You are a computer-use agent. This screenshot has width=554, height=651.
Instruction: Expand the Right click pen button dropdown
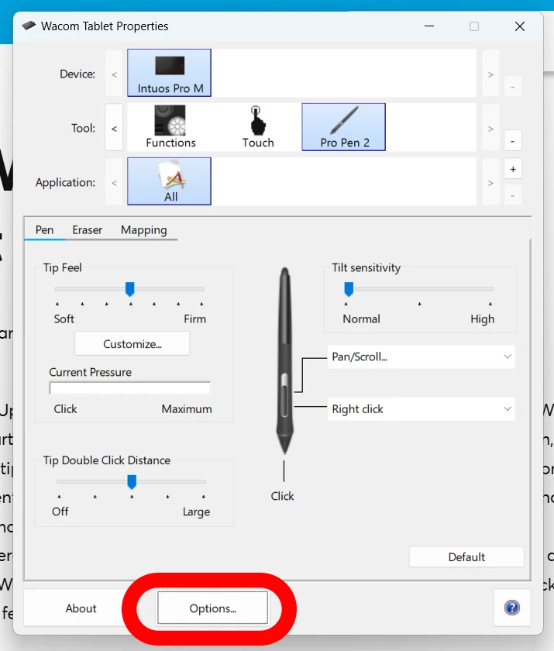click(422, 409)
